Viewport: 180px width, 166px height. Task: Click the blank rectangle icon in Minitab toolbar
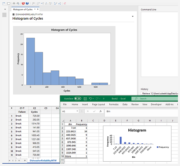click(9, 4)
